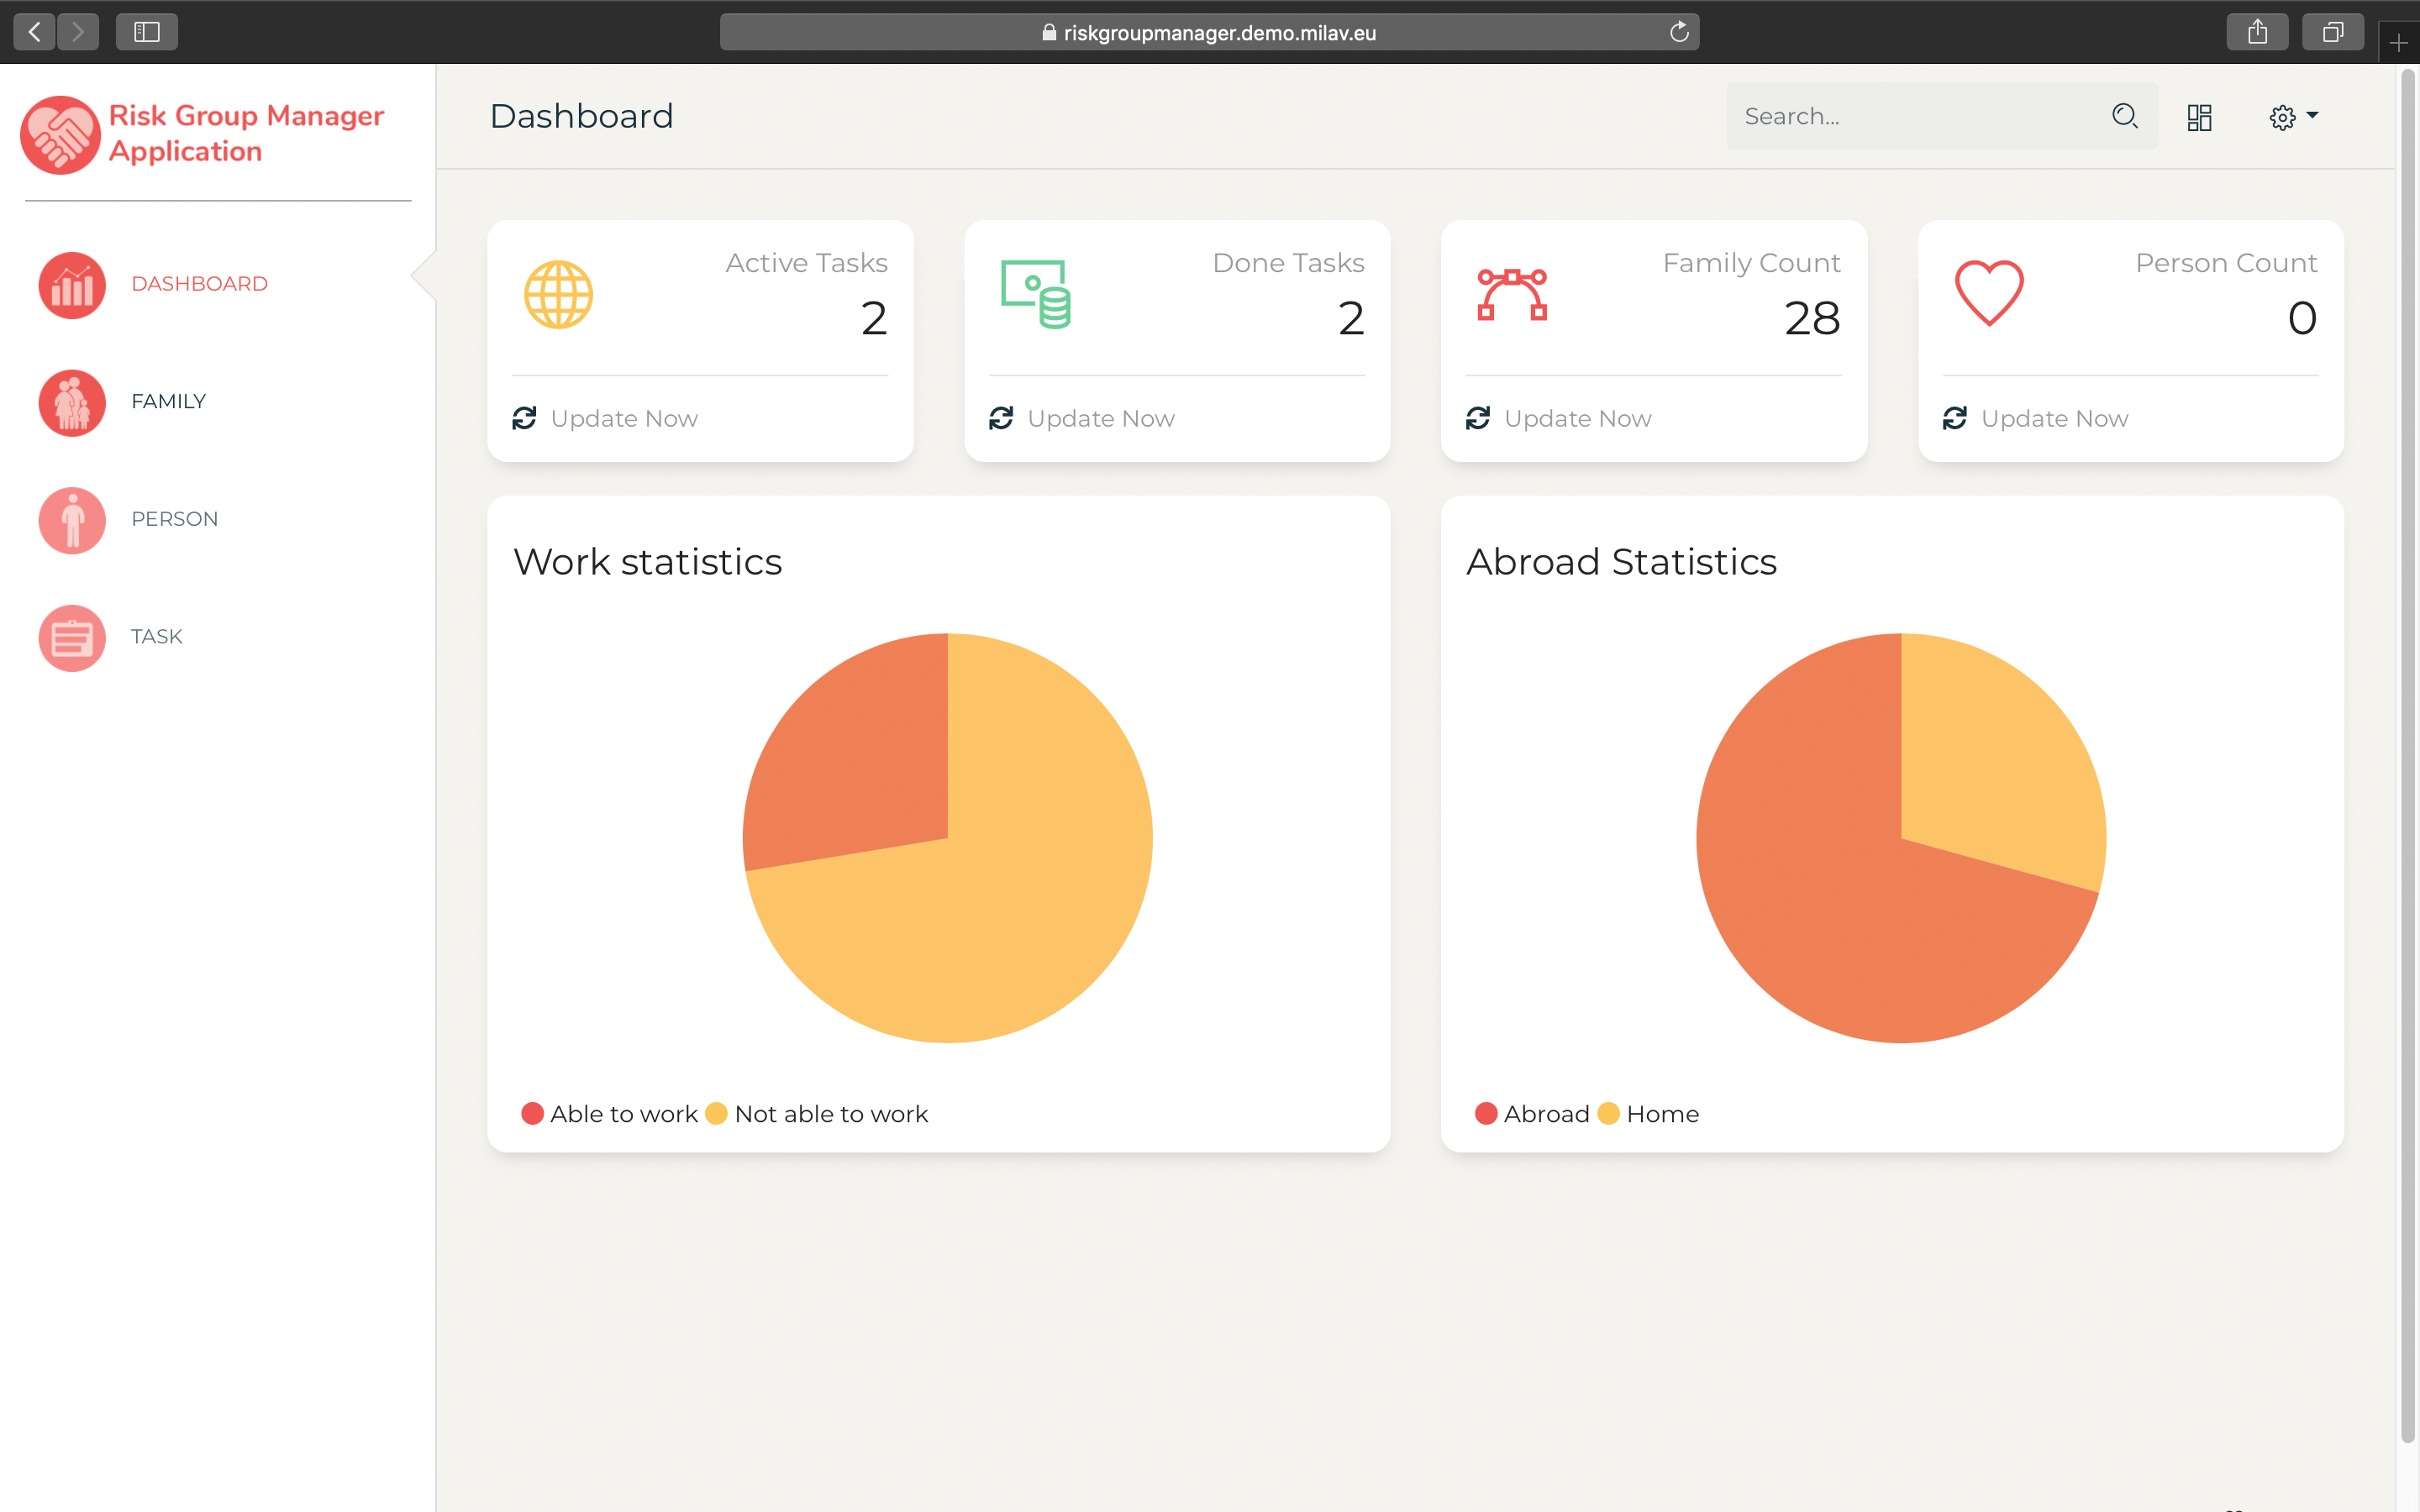Click the Dashboard bar chart sidebar icon
The width and height of the screenshot is (2420, 1512).
tap(72, 285)
